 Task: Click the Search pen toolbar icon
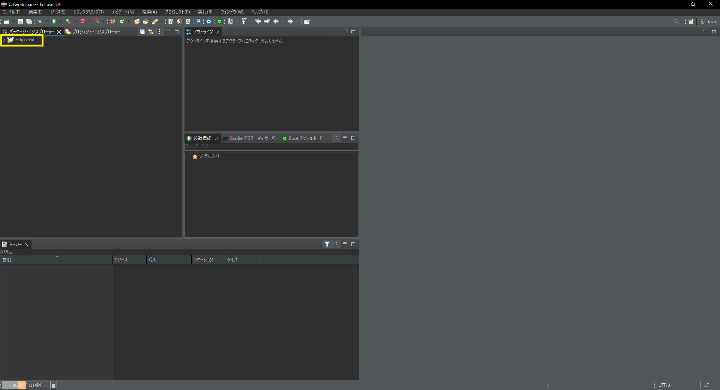point(155,21)
